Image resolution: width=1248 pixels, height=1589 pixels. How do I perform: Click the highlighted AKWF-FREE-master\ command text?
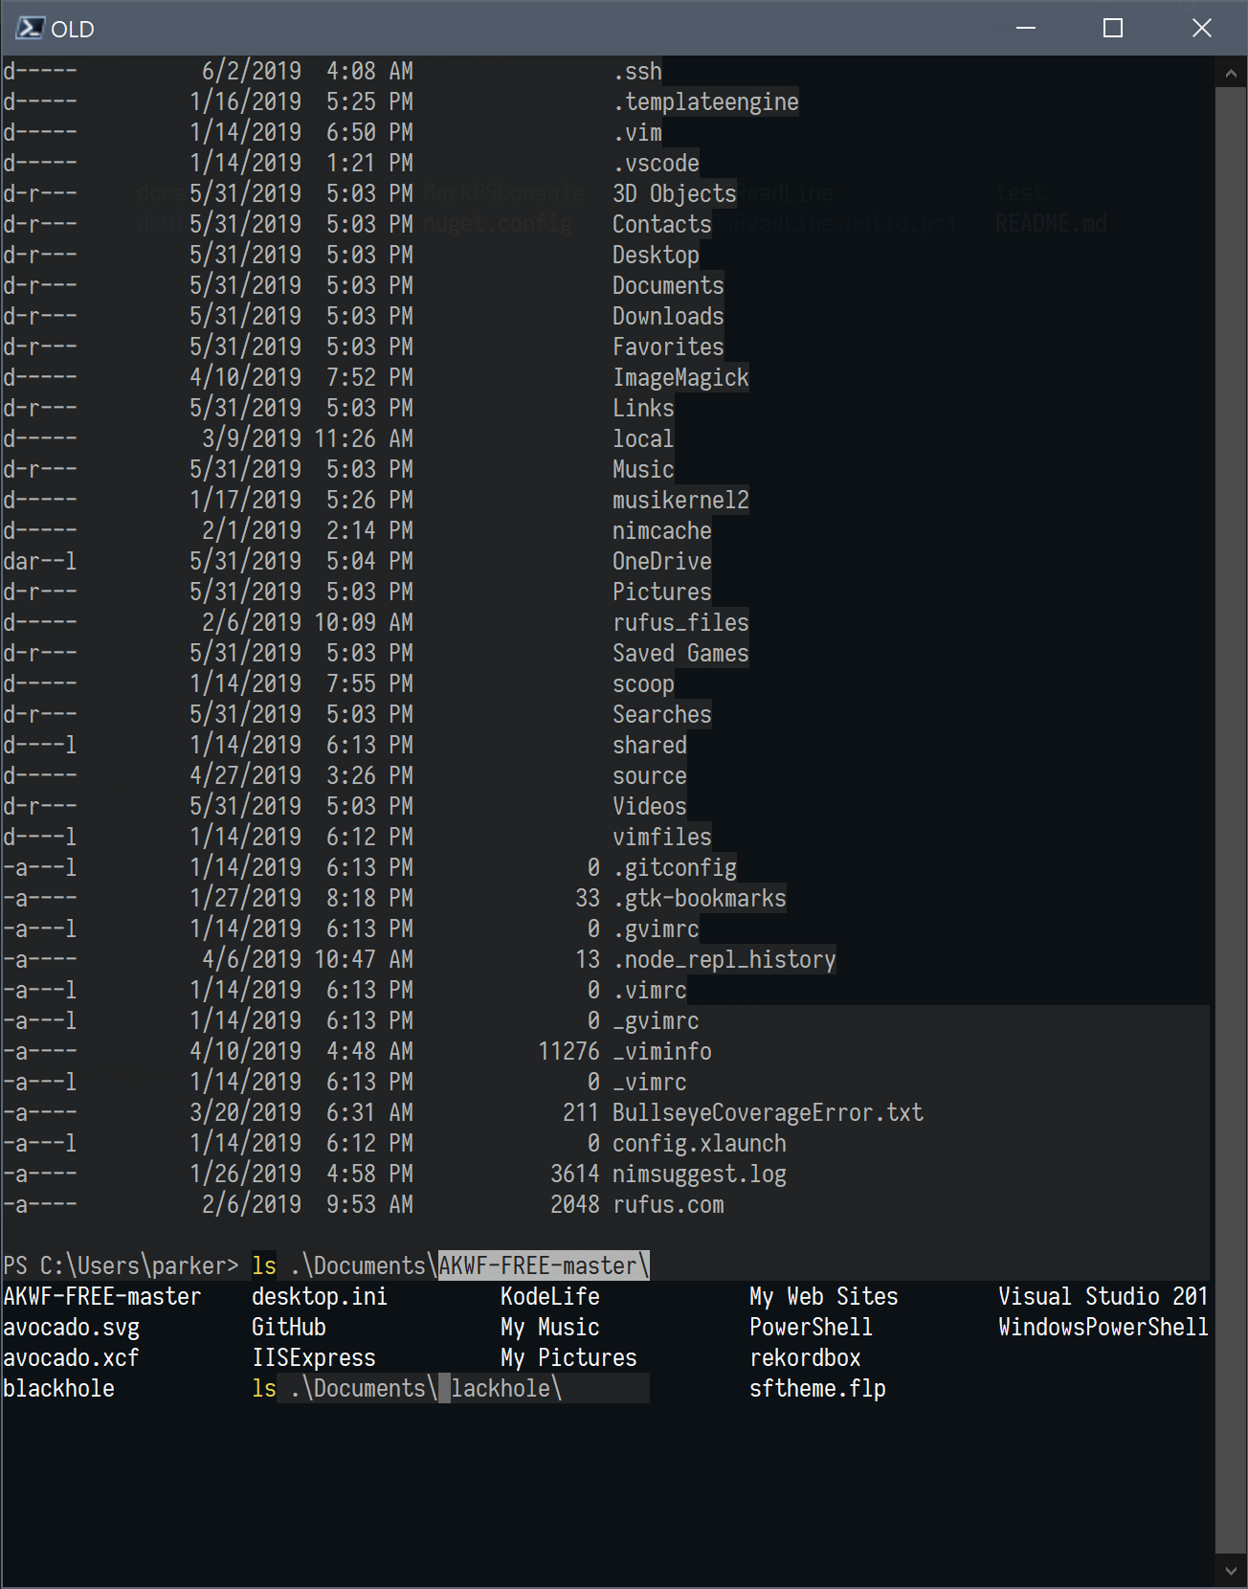(x=544, y=1266)
